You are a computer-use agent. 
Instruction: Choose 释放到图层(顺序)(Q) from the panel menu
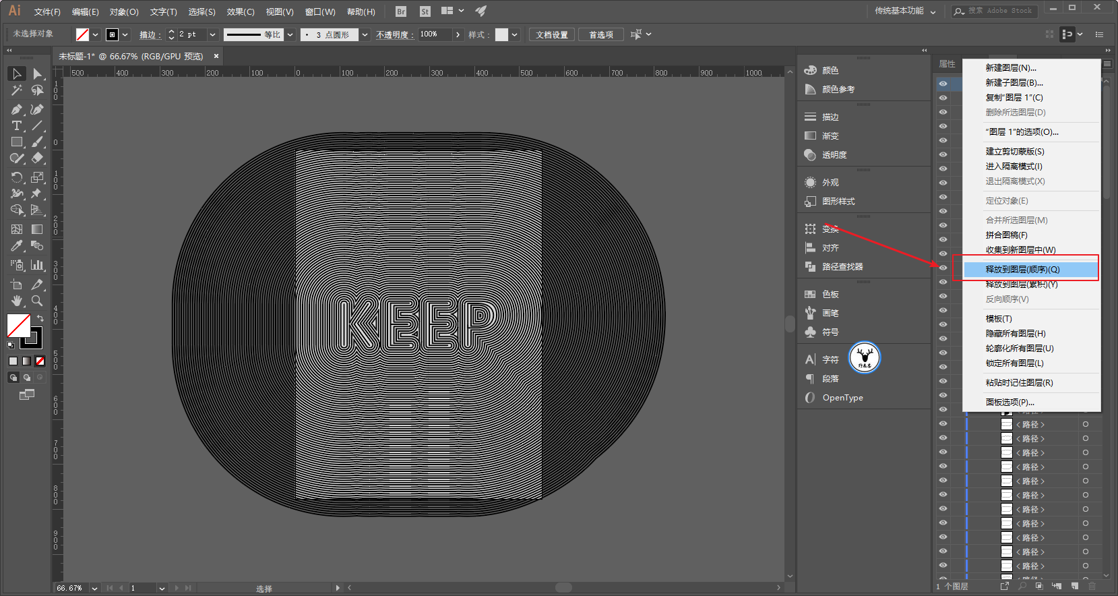tap(1032, 270)
